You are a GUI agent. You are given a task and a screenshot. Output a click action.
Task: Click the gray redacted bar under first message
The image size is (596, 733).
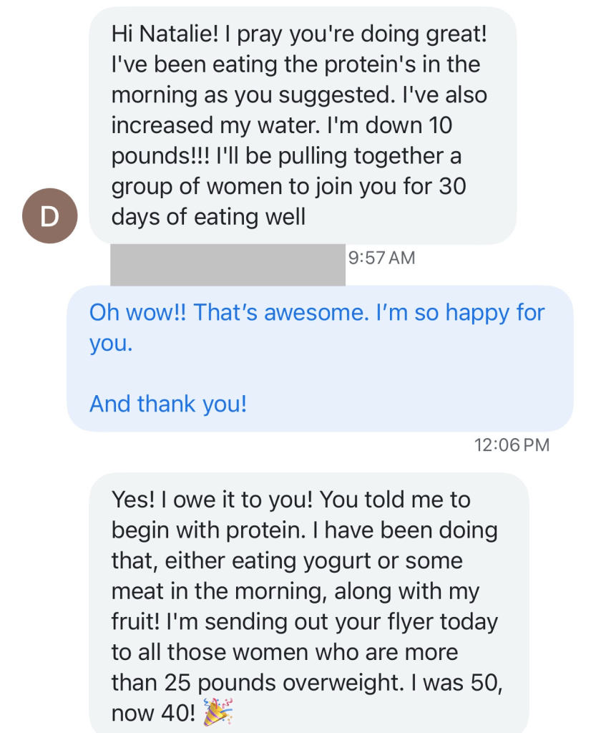click(x=228, y=265)
